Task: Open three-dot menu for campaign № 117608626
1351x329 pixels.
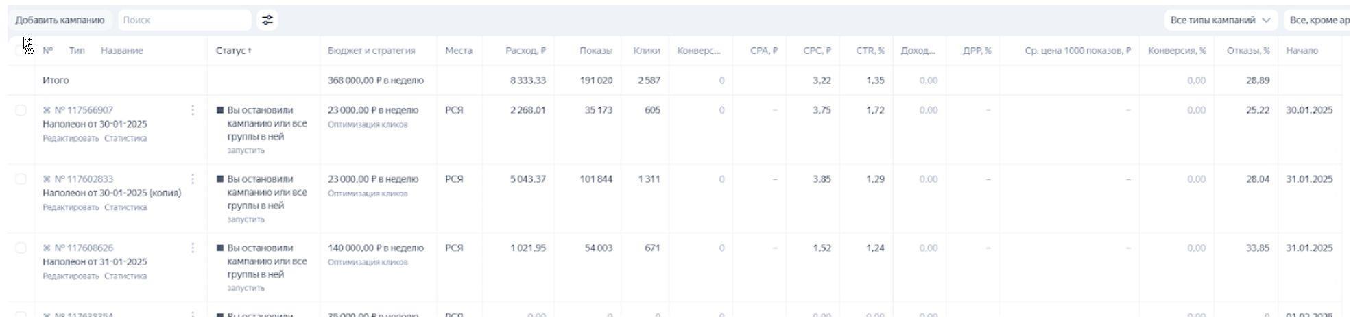Action: (193, 248)
